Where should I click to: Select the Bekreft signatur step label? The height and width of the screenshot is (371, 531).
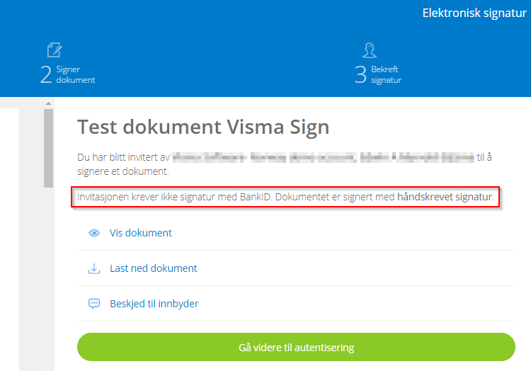click(386, 74)
